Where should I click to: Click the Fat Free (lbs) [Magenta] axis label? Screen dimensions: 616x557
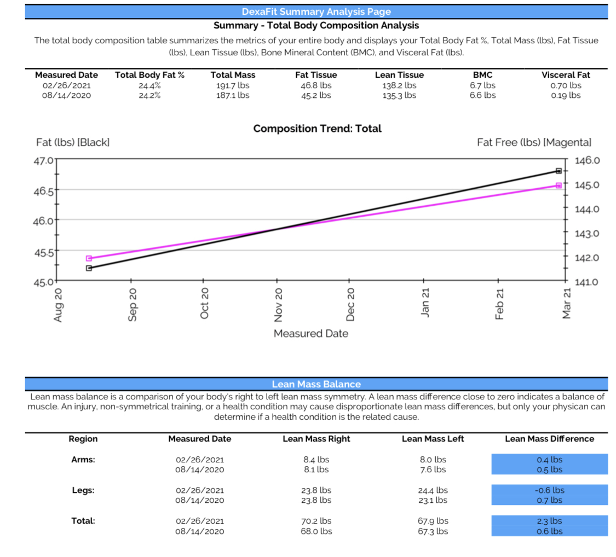point(534,142)
